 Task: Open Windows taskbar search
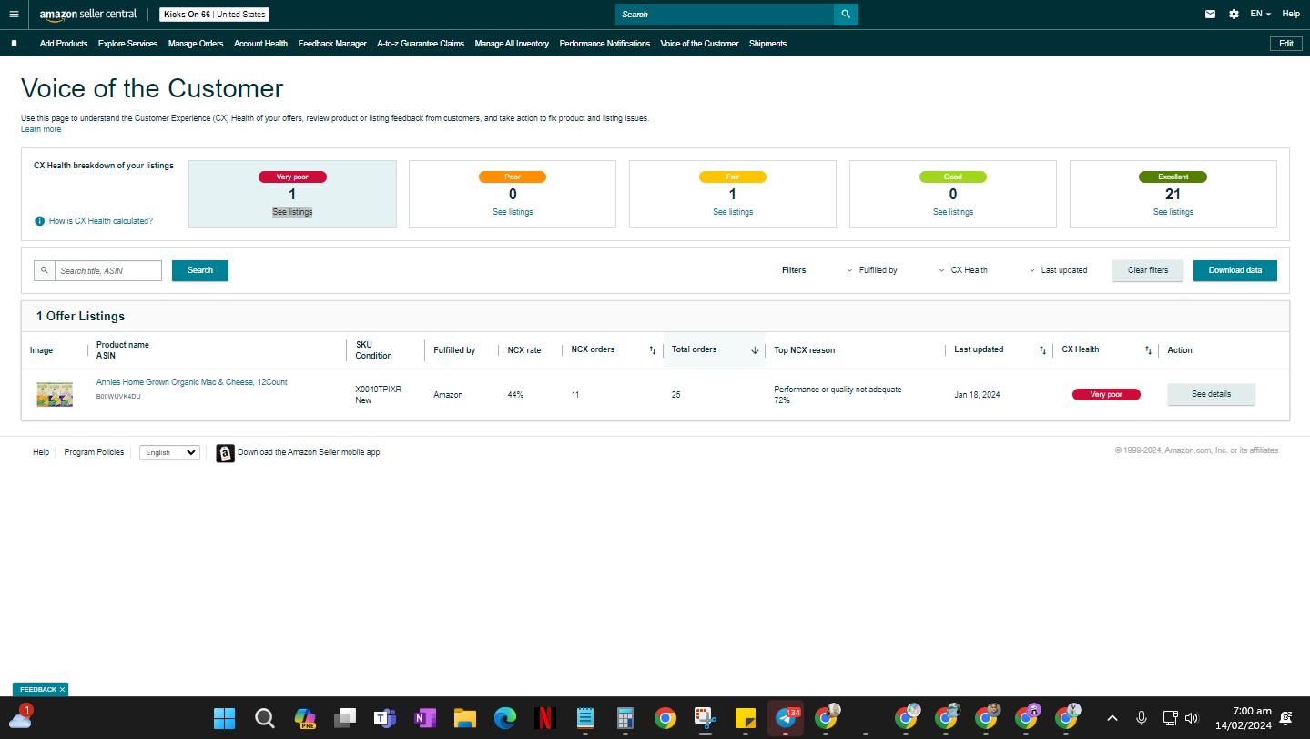[264, 719]
